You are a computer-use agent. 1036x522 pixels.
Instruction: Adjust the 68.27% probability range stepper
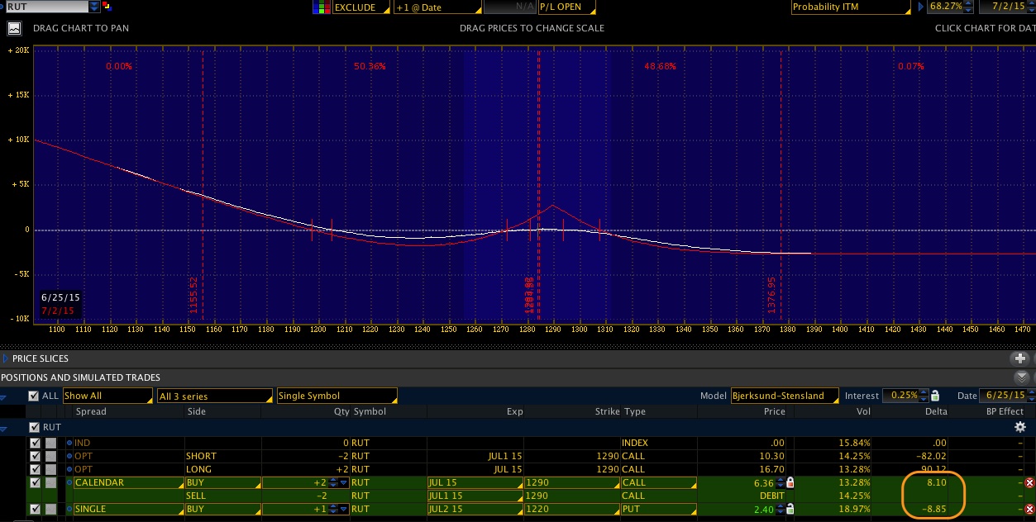tap(969, 7)
